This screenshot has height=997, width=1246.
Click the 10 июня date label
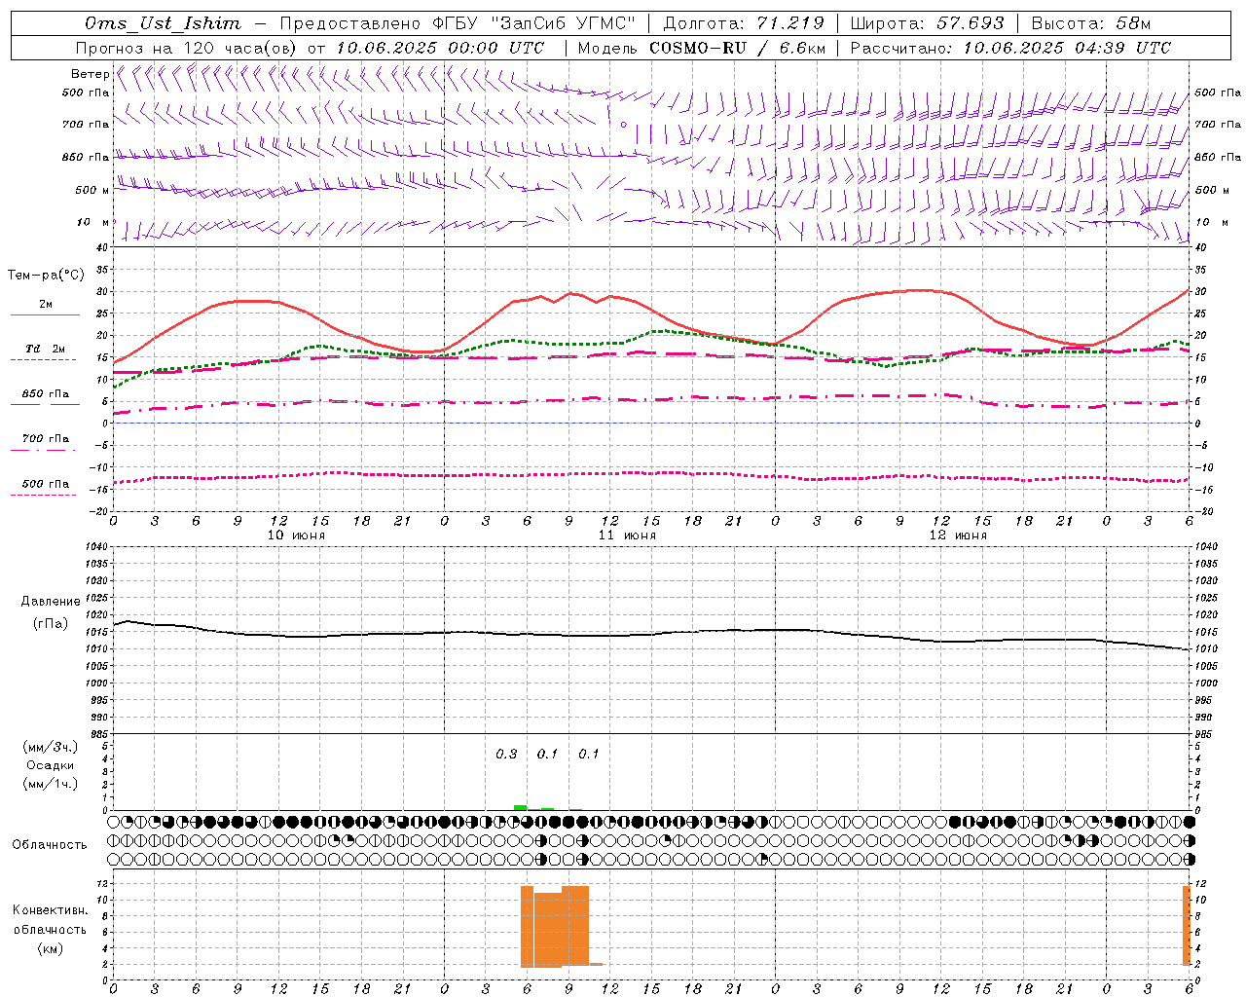tap(296, 535)
